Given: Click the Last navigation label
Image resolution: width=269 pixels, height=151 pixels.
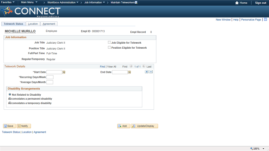Looking at the screenshot, I should click(149, 66).
